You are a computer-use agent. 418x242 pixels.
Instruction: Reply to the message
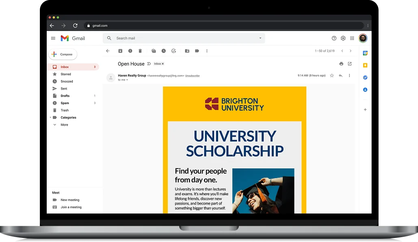point(341,76)
